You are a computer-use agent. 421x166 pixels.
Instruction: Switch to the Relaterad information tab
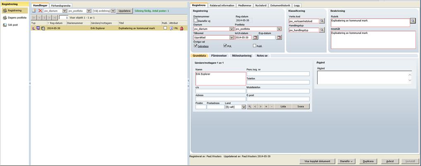(x=222, y=5)
